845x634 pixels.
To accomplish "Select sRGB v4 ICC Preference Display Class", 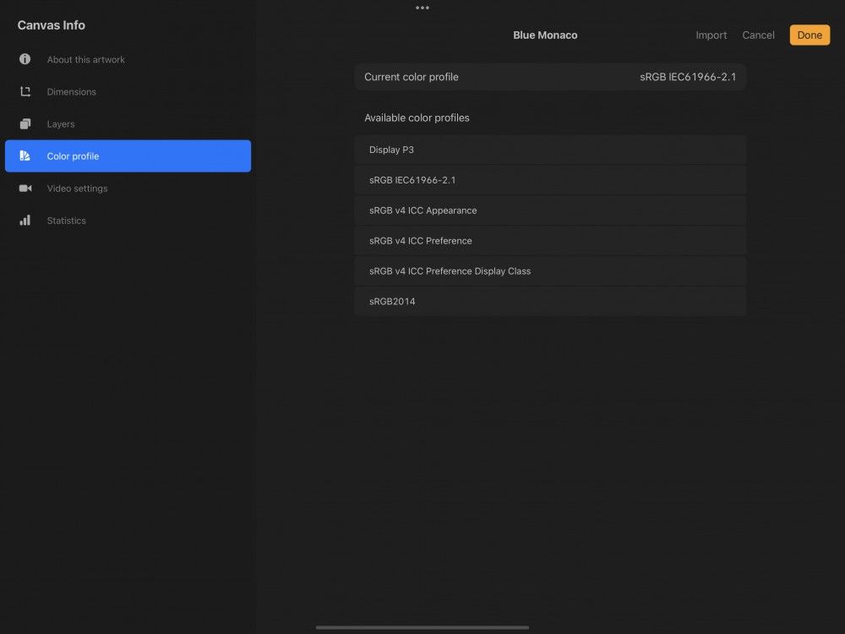I will tap(550, 271).
